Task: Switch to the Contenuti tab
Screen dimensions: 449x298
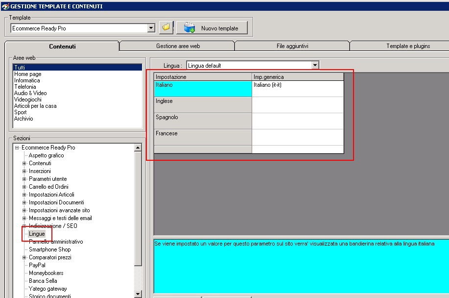Action: (x=62, y=46)
